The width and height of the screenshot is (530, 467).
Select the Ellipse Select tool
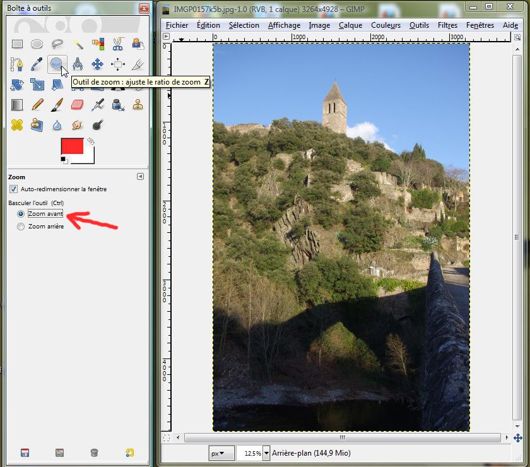point(37,44)
